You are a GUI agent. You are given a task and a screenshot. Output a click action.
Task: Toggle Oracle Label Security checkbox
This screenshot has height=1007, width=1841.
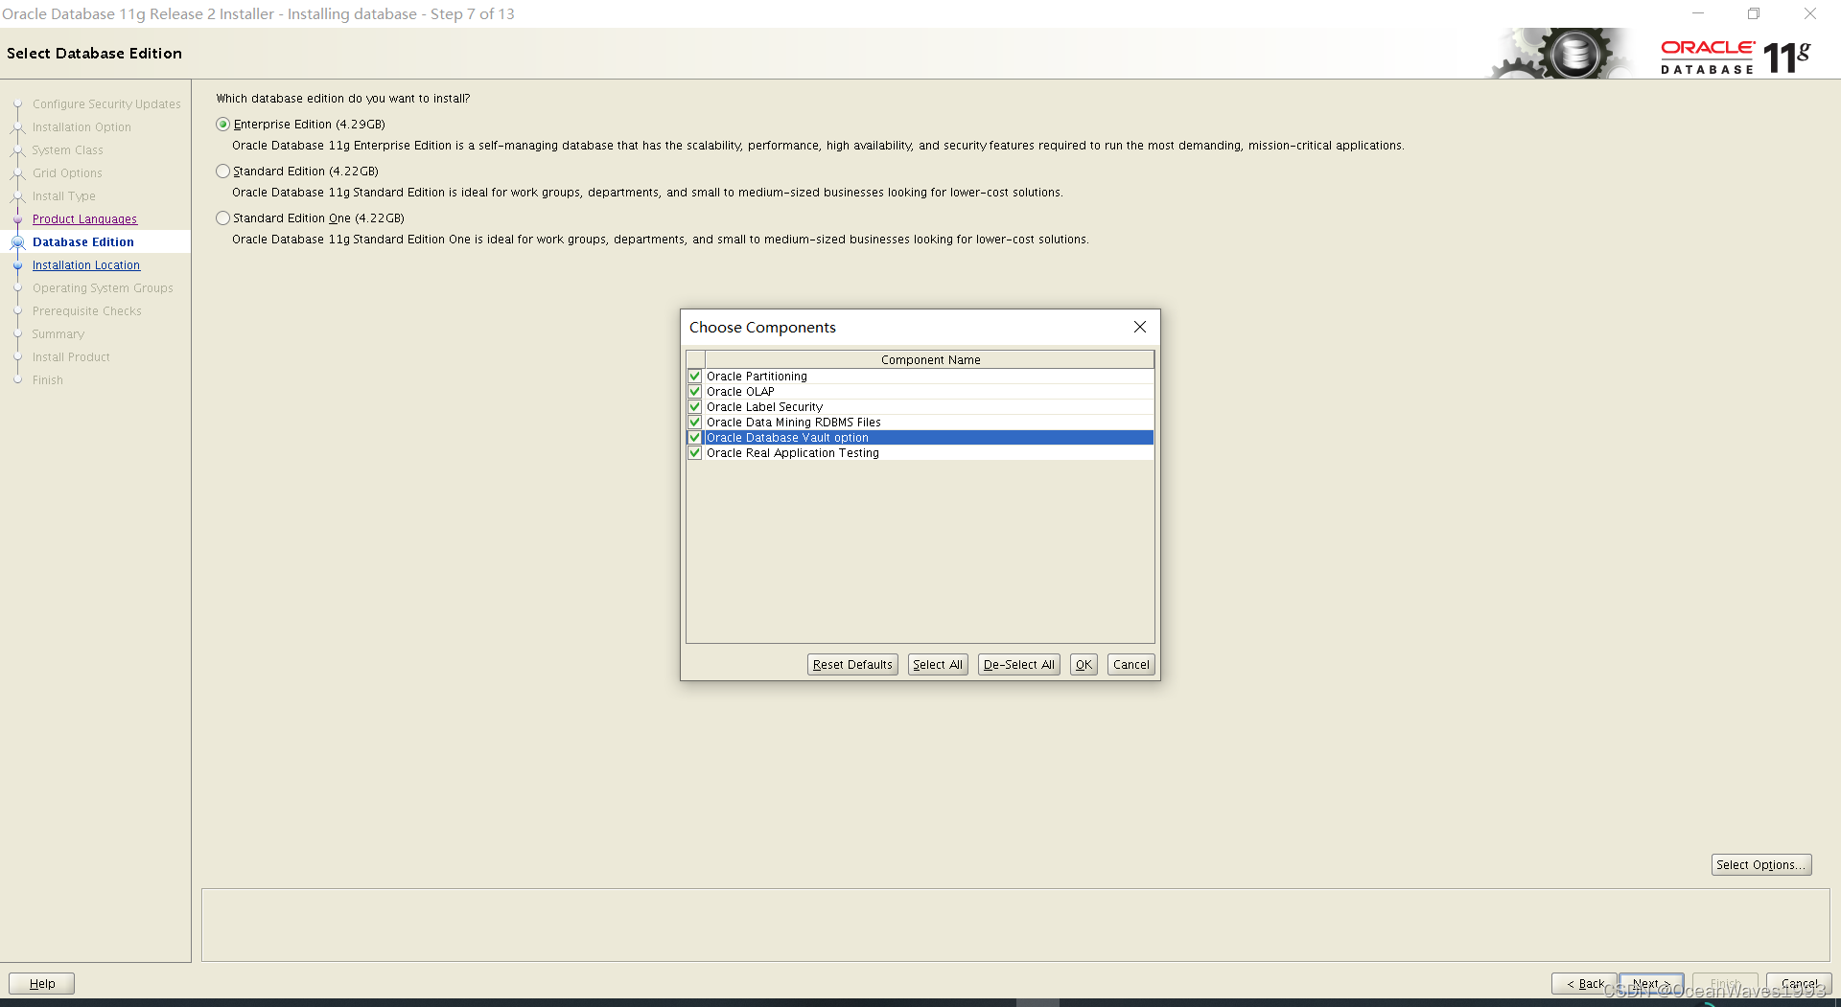(695, 407)
